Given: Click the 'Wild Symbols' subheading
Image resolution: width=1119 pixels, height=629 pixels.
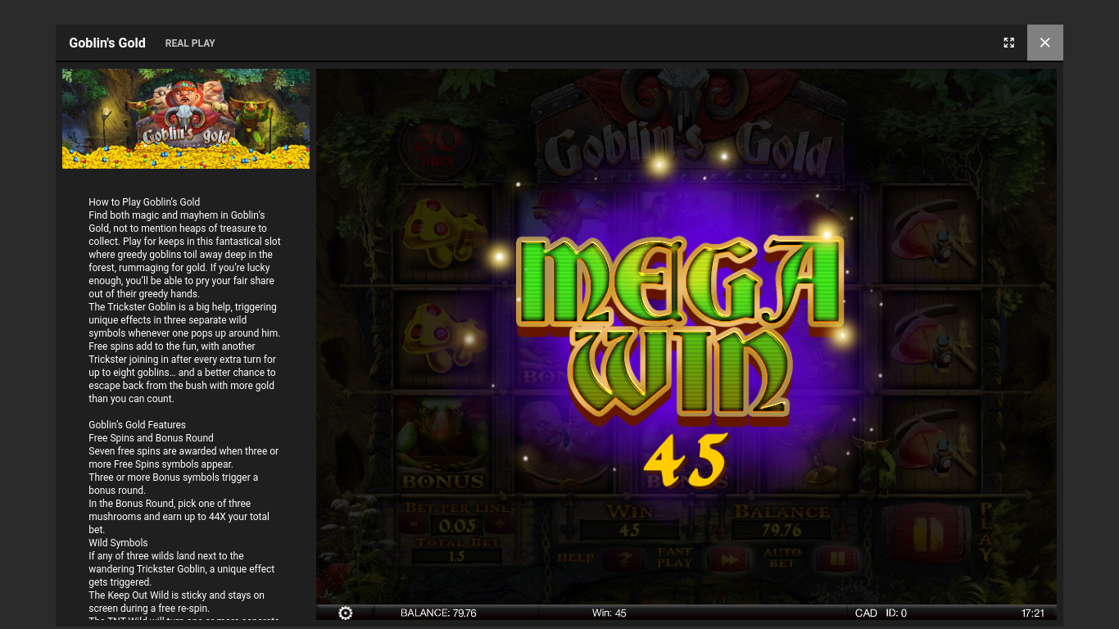Looking at the screenshot, I should click(x=118, y=543).
